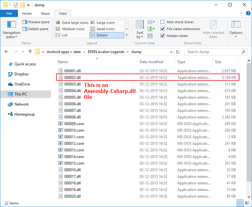Click EDEN Avalon Legends breadcrumb
The height and width of the screenshot is (207, 252).
click(x=106, y=52)
